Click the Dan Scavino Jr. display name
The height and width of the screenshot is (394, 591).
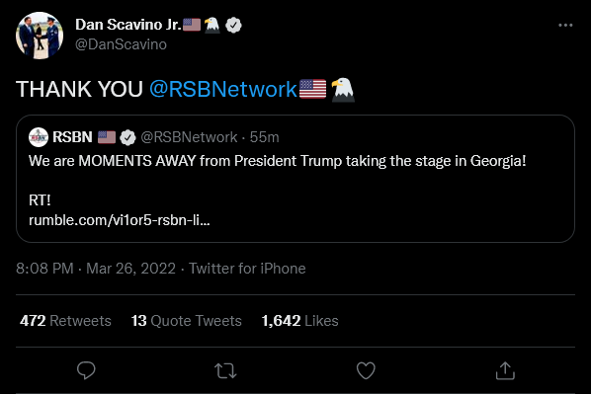(128, 25)
